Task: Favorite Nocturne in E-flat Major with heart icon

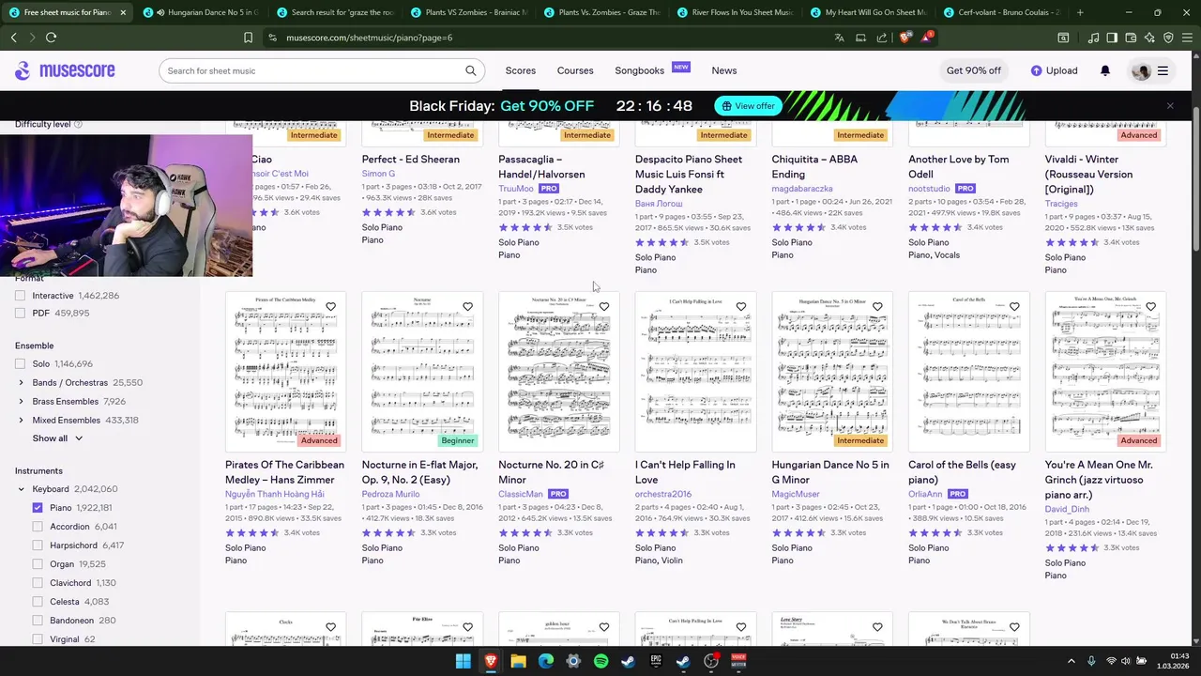Action: 467,307
